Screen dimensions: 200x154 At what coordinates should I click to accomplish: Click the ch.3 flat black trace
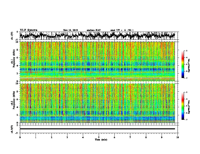coord(97,129)
